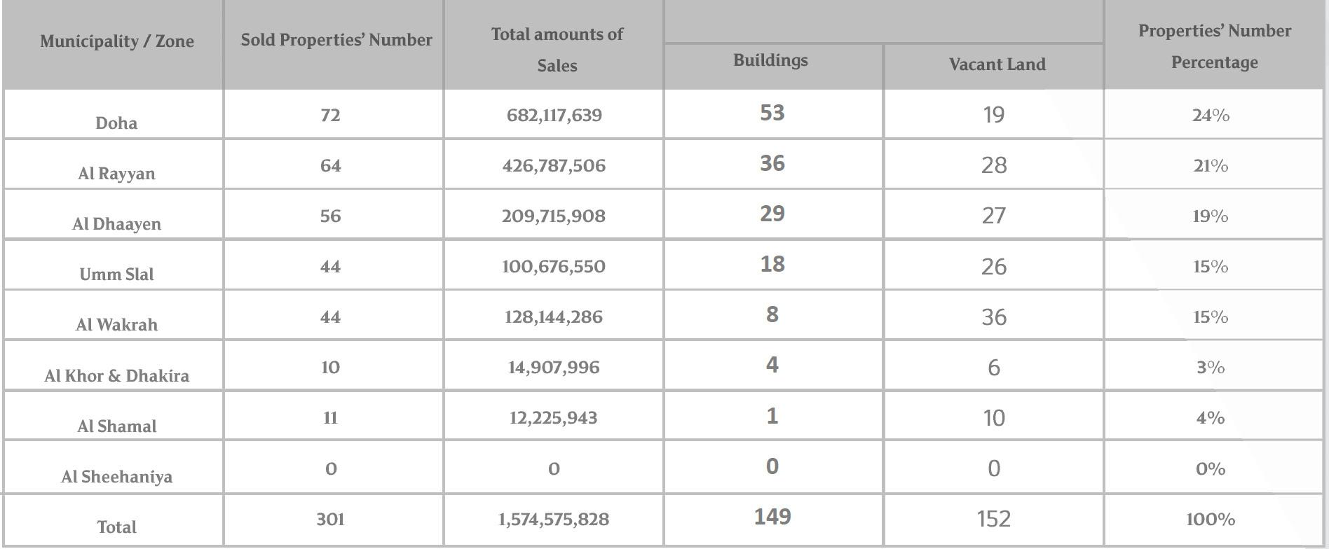The height and width of the screenshot is (549, 1329).
Task: Select the Umm Slal municipality cell
Action: click(x=116, y=274)
